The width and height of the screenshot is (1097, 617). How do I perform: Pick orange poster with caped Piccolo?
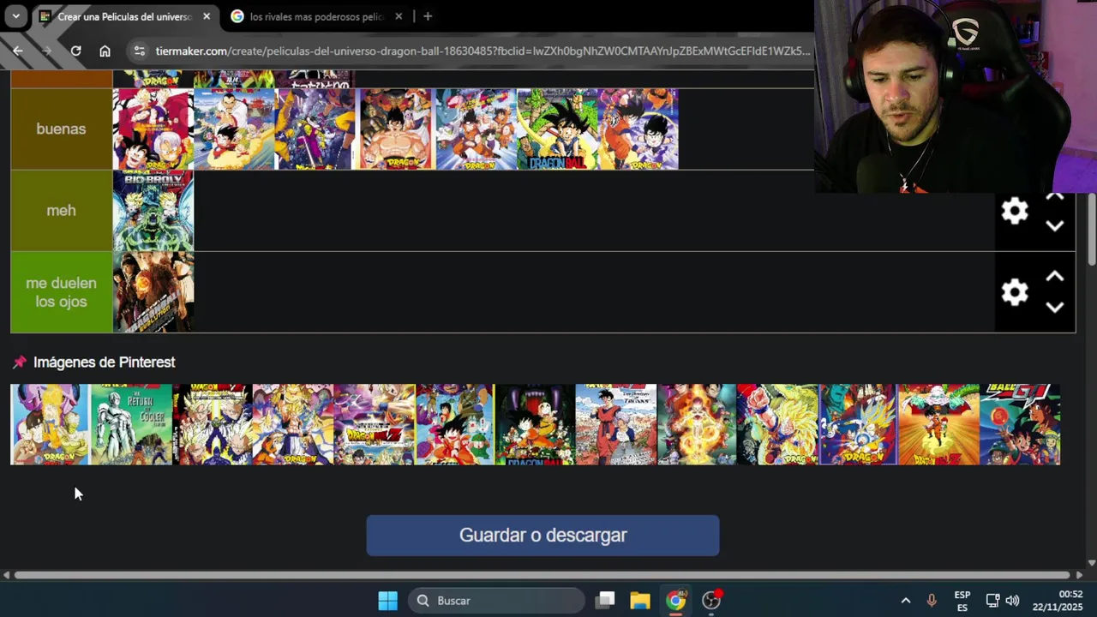pos(939,424)
